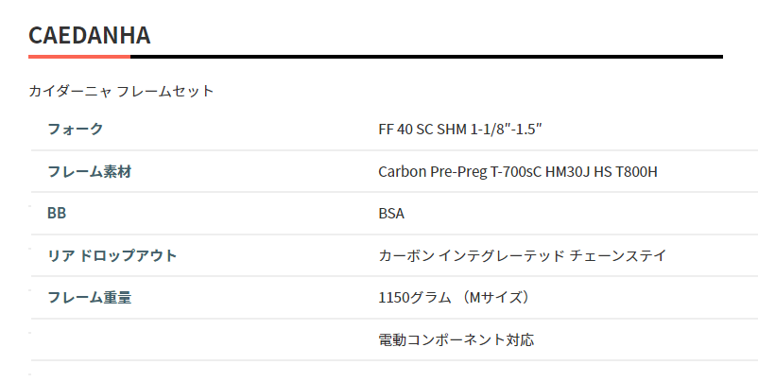
Task: Click the フォーク row label
Action: [75, 130]
